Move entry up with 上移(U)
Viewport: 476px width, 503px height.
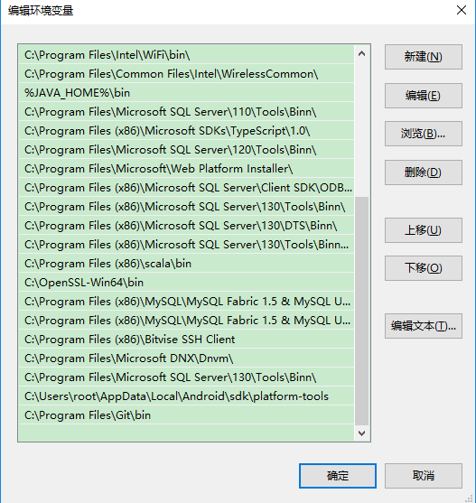point(424,230)
